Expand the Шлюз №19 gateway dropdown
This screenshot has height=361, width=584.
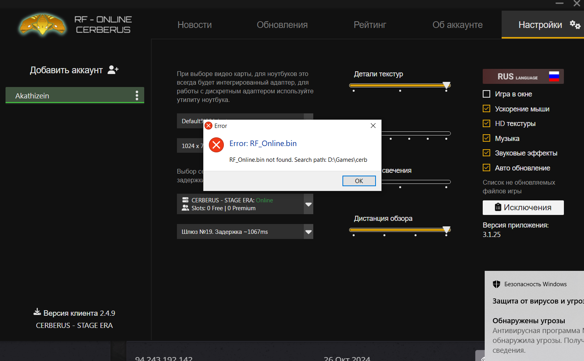pos(308,232)
